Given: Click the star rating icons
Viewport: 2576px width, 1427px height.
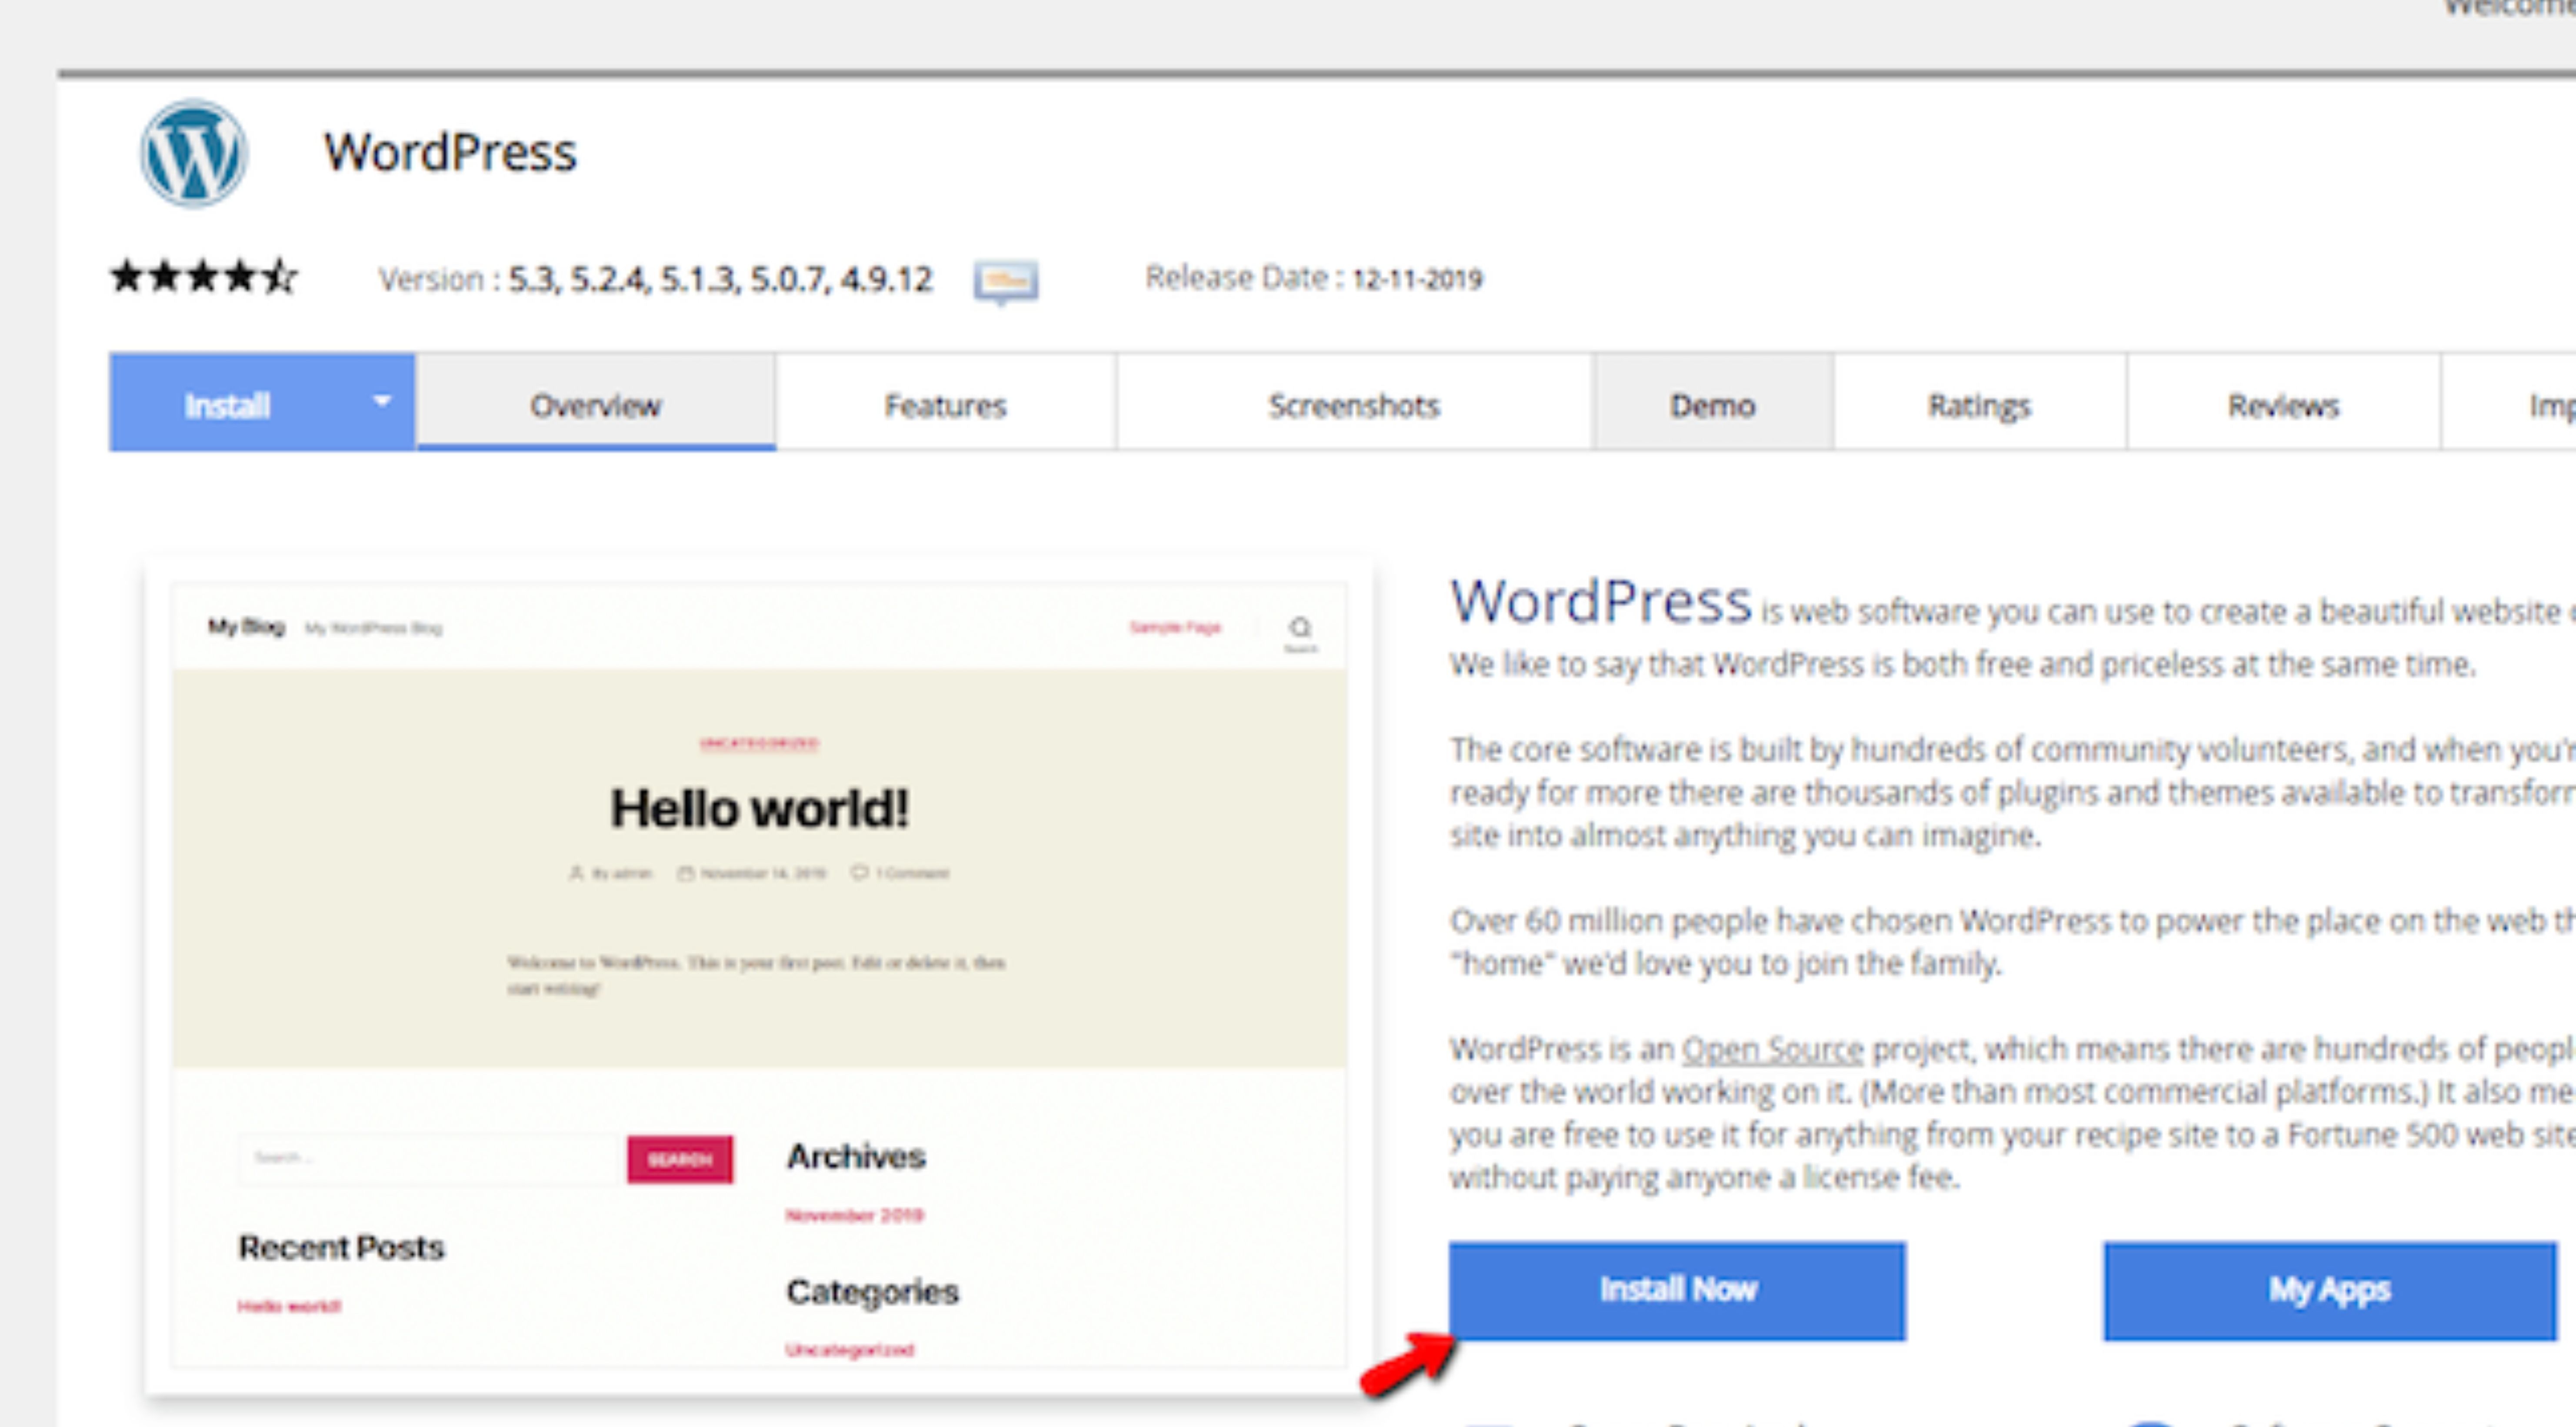Looking at the screenshot, I should coord(204,276).
